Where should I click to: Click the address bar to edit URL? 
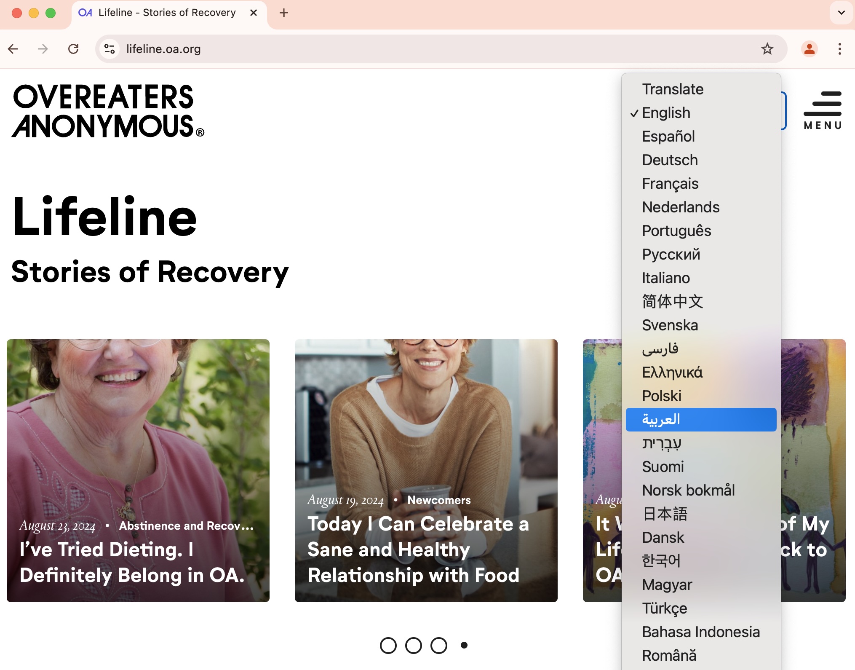point(295,49)
